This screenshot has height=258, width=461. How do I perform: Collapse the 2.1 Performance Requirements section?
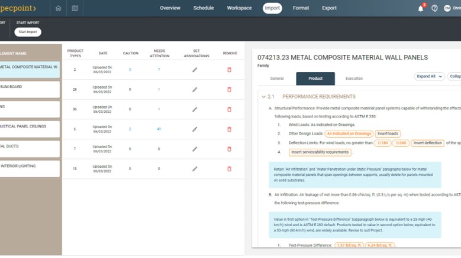[263, 96]
